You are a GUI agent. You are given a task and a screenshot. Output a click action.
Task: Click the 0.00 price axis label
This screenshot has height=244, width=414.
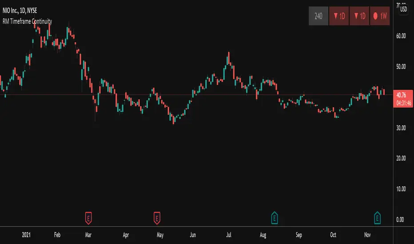pyautogui.click(x=400, y=220)
